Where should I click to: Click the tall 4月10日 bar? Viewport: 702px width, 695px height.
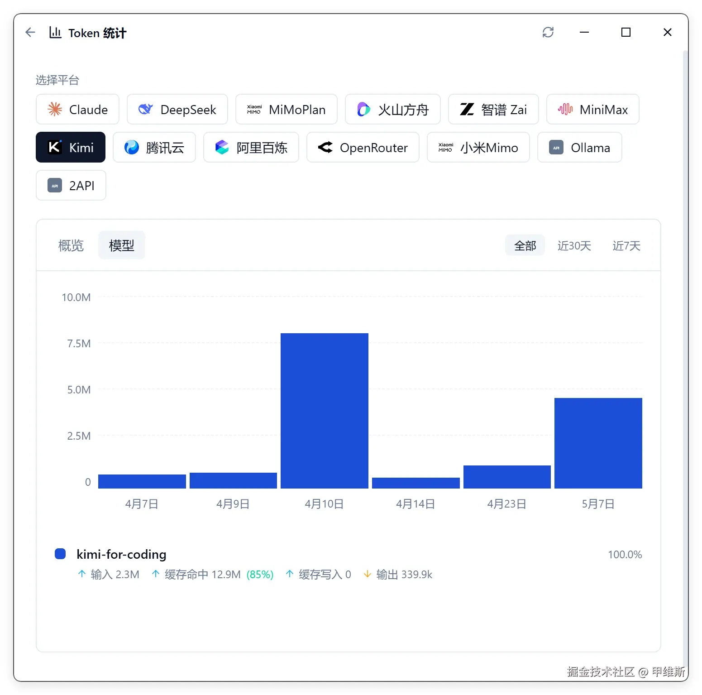pos(325,411)
